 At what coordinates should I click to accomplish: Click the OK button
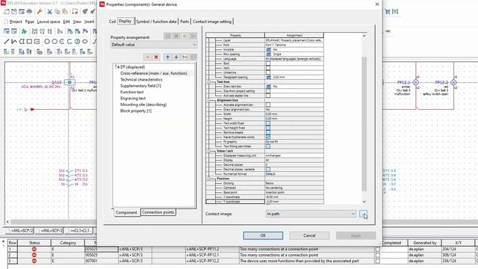pos(263,235)
